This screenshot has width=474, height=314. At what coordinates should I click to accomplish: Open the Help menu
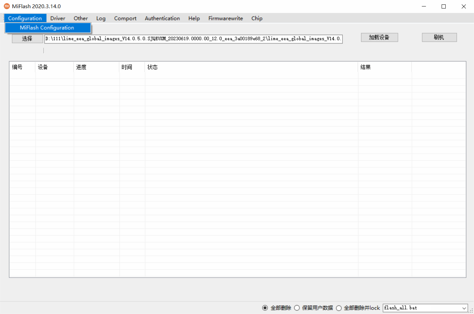[x=194, y=18]
